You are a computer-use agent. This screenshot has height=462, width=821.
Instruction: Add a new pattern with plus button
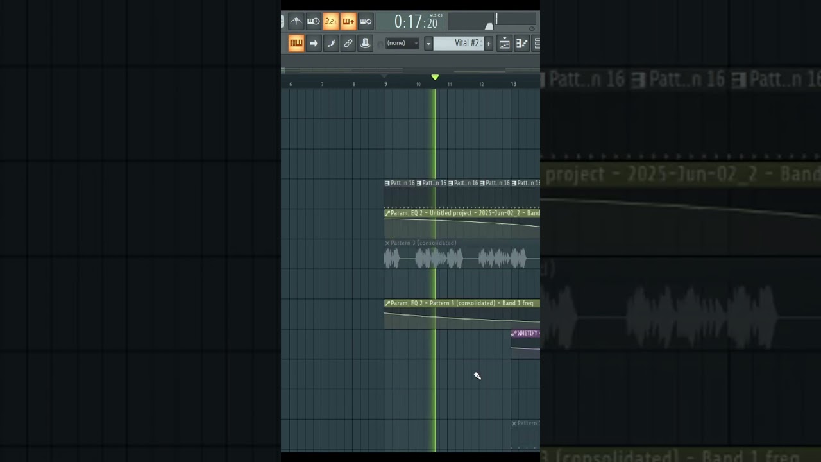(x=489, y=43)
